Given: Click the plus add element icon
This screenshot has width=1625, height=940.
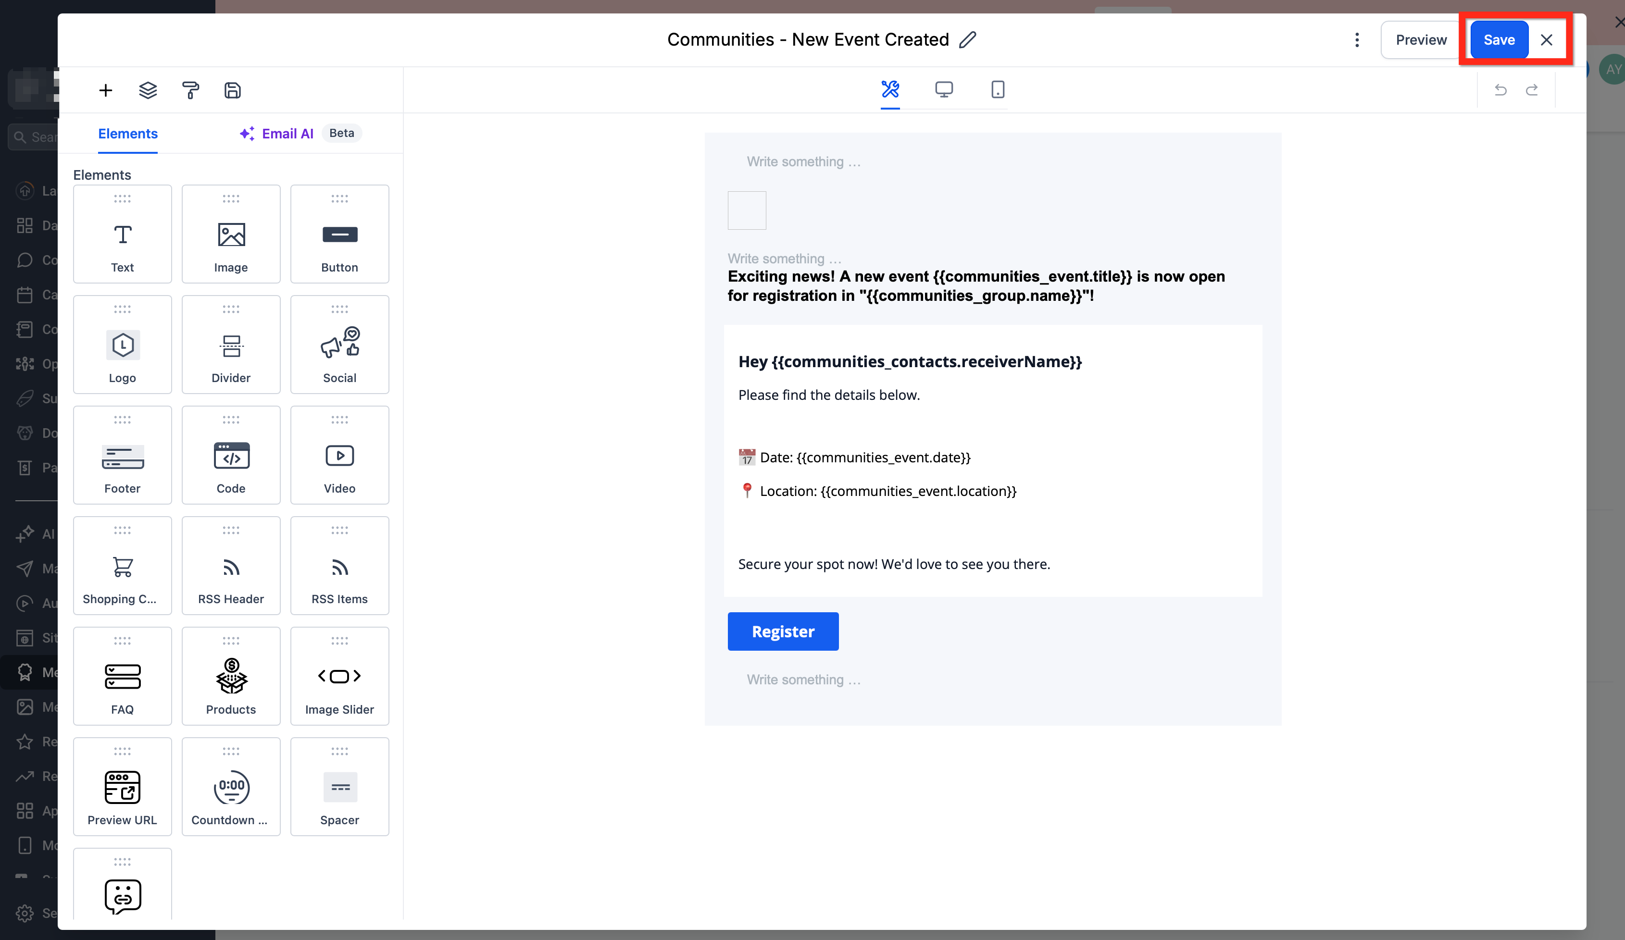Looking at the screenshot, I should pos(106,90).
